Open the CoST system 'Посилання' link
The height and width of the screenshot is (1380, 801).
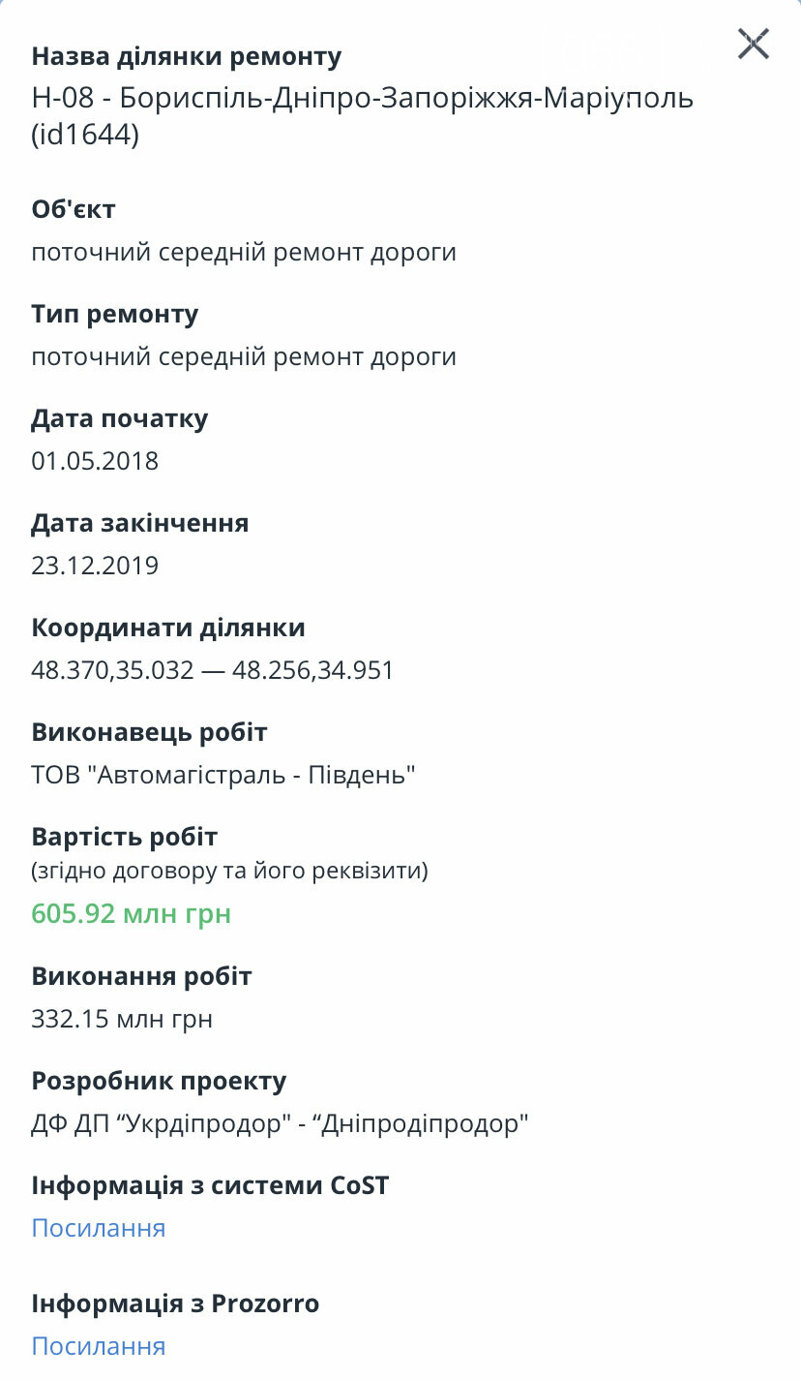tap(99, 1228)
